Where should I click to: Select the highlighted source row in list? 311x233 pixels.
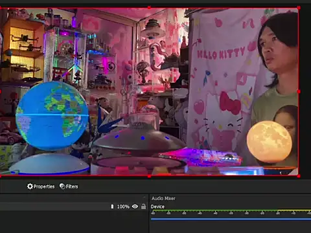(73, 206)
